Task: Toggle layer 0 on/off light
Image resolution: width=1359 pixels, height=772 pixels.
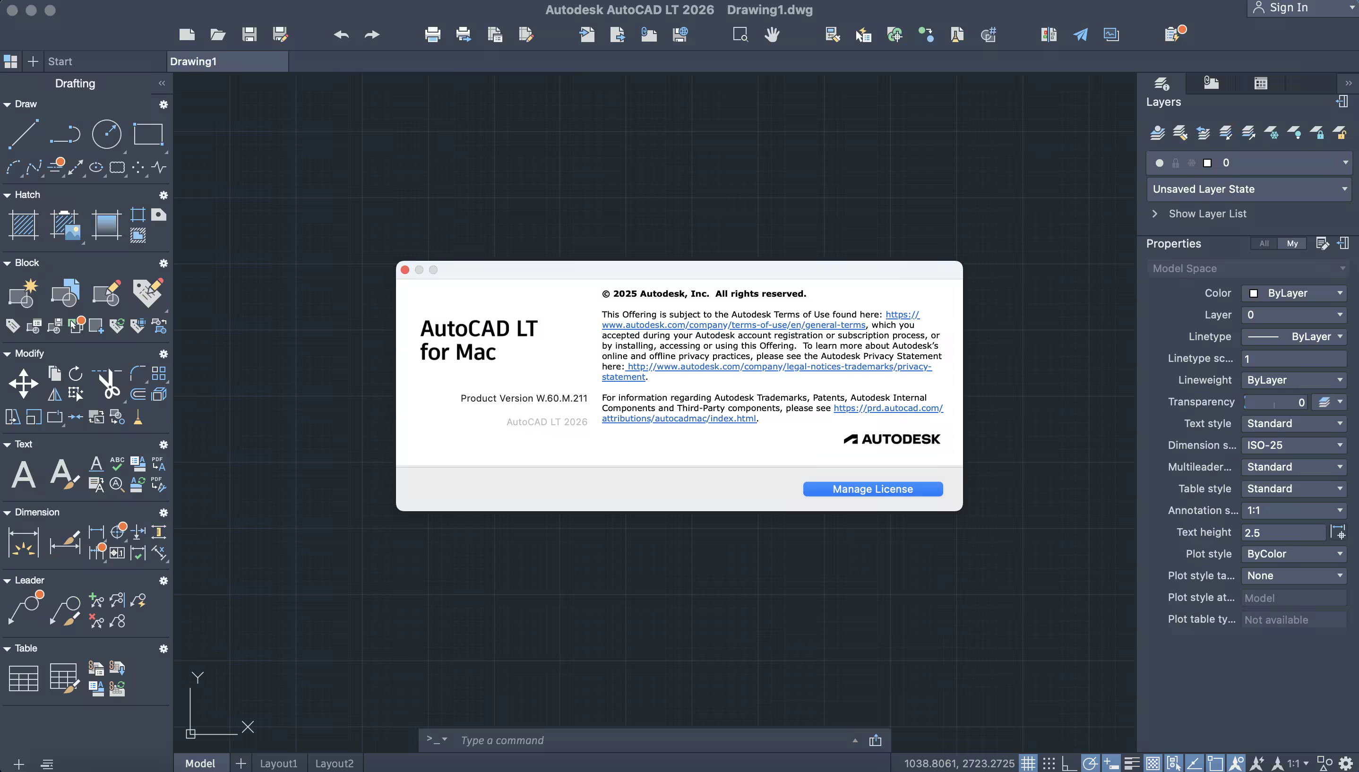Action: click(1159, 163)
